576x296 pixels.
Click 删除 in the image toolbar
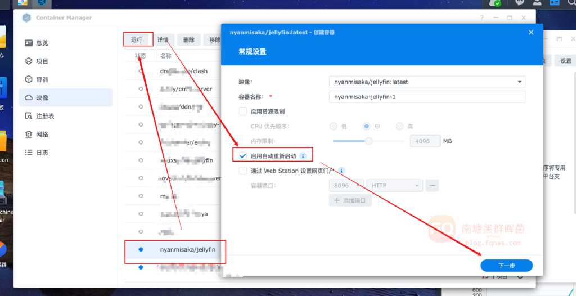pos(188,40)
